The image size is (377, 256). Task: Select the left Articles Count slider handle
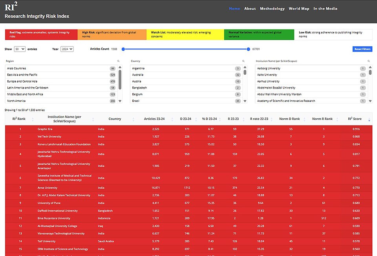(x=123, y=49)
